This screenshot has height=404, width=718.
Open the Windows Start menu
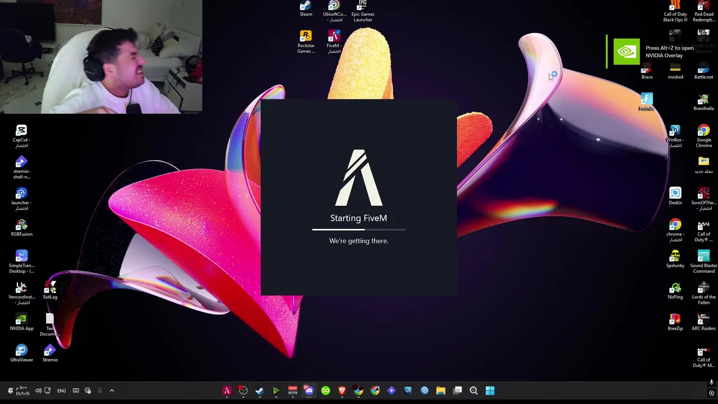click(490, 391)
